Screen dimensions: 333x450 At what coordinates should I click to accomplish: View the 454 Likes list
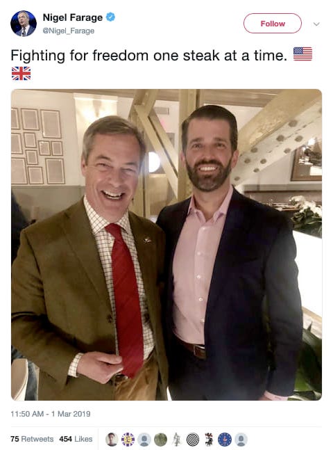[x=76, y=439]
